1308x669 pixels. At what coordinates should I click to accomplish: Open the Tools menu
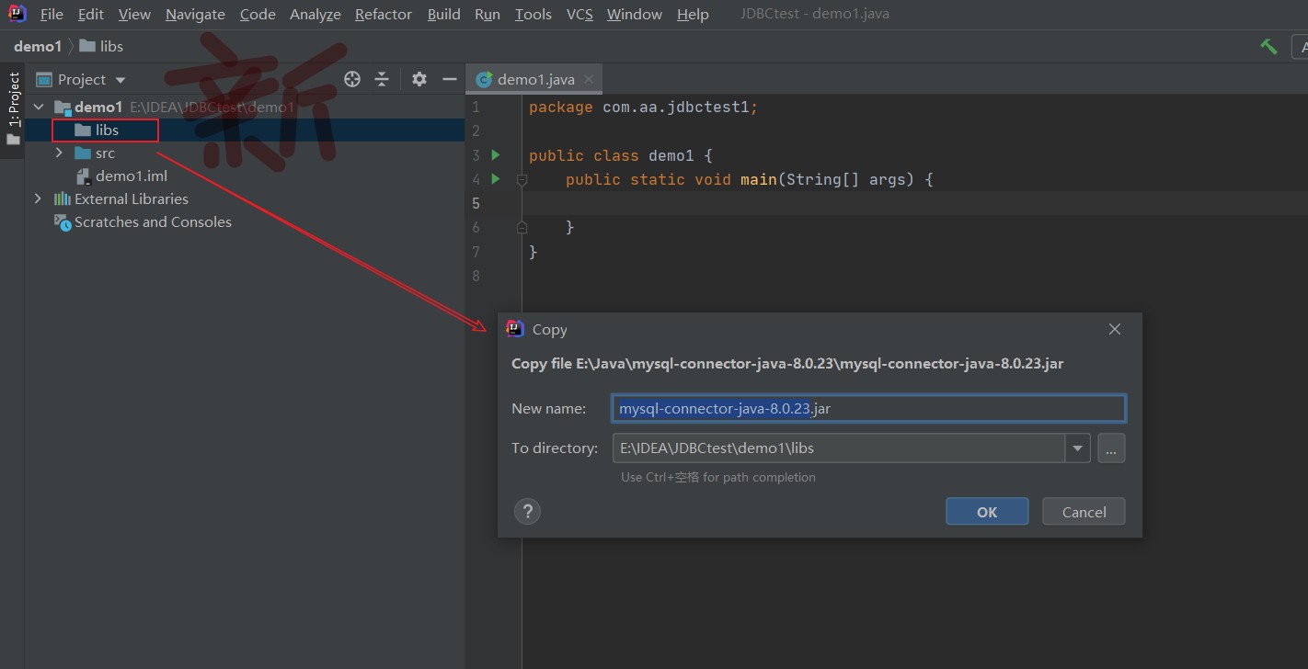tap(534, 14)
